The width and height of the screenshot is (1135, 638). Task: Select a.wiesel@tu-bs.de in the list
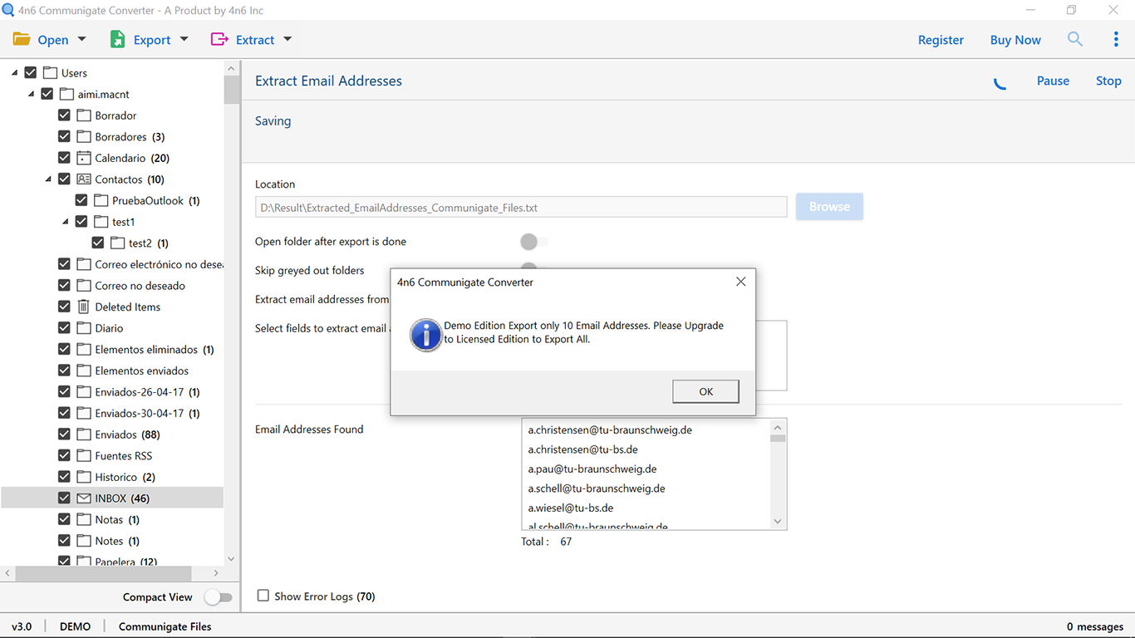tap(571, 508)
